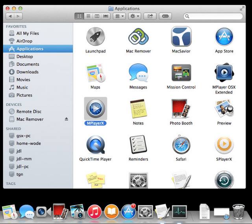
Task: Open Desktop in the sidebar
Action: 38,56
